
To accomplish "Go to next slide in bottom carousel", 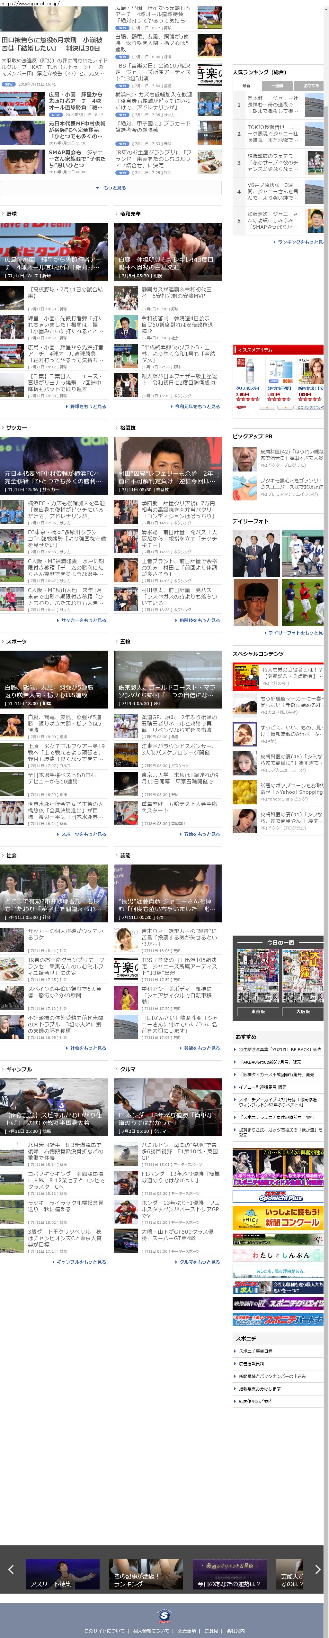I will [317, 1569].
